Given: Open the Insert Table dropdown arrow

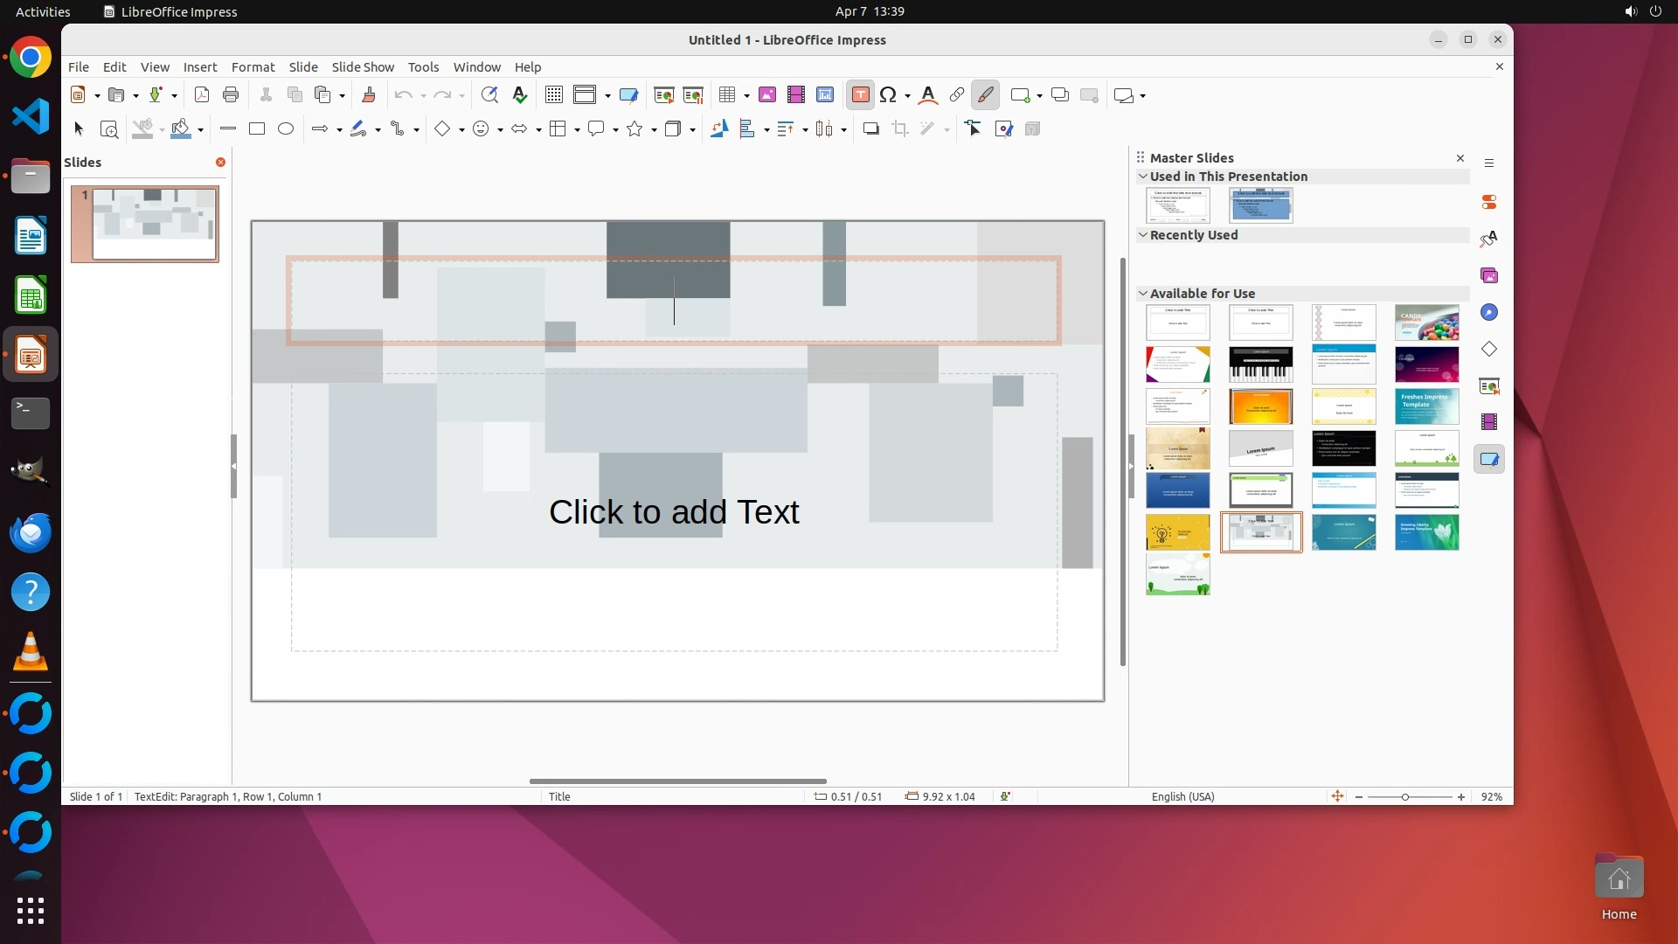Looking at the screenshot, I should [x=746, y=96].
